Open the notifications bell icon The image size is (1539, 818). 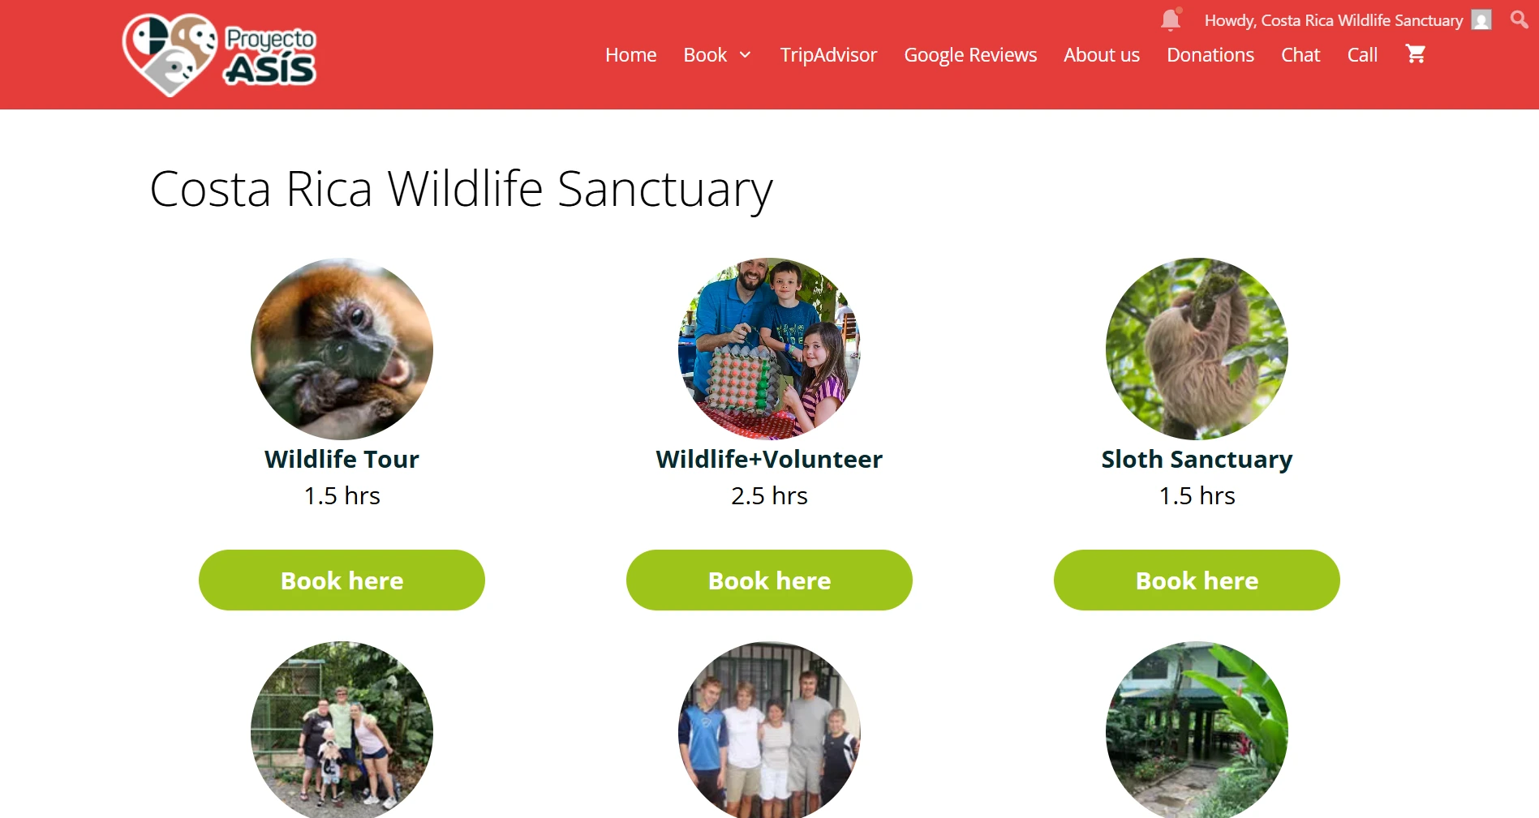coord(1170,19)
